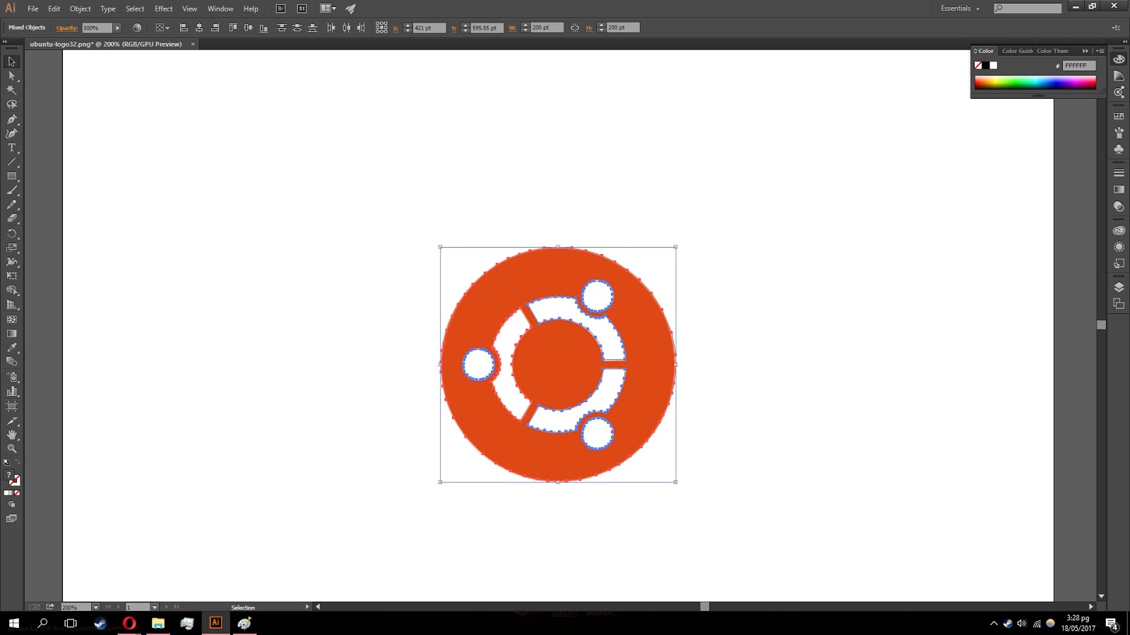Open the Essentials workspace dropdown
This screenshot has height=635, width=1130.
tap(958, 8)
